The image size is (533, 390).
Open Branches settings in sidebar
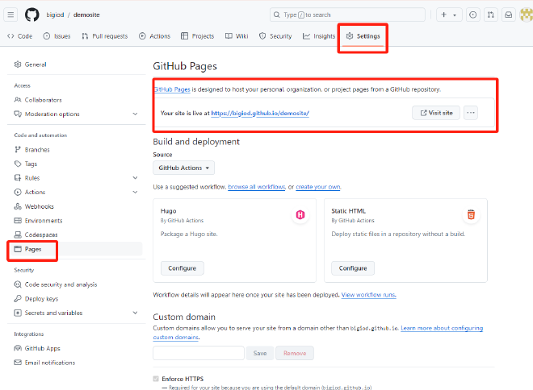point(32,150)
